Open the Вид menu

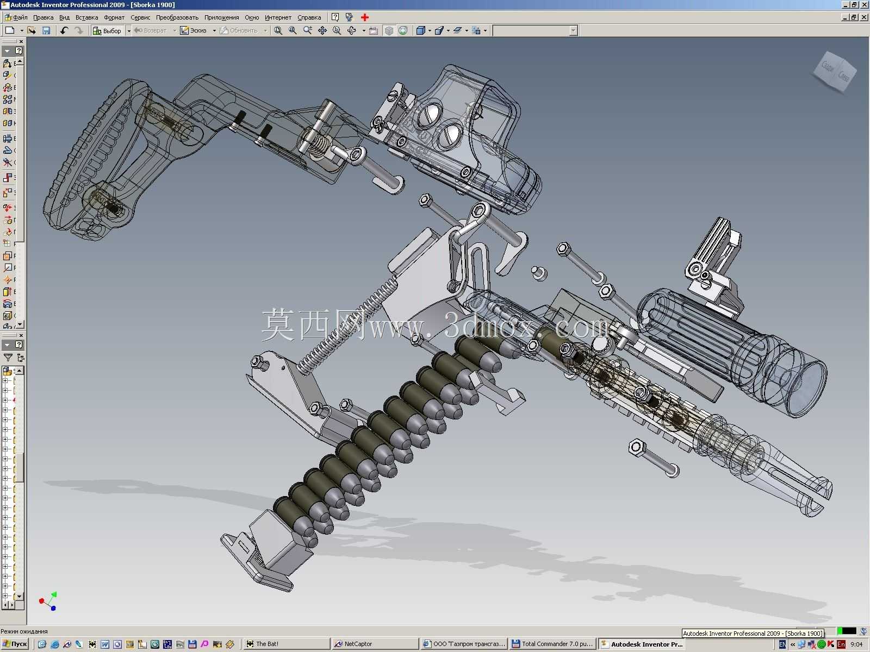point(64,17)
